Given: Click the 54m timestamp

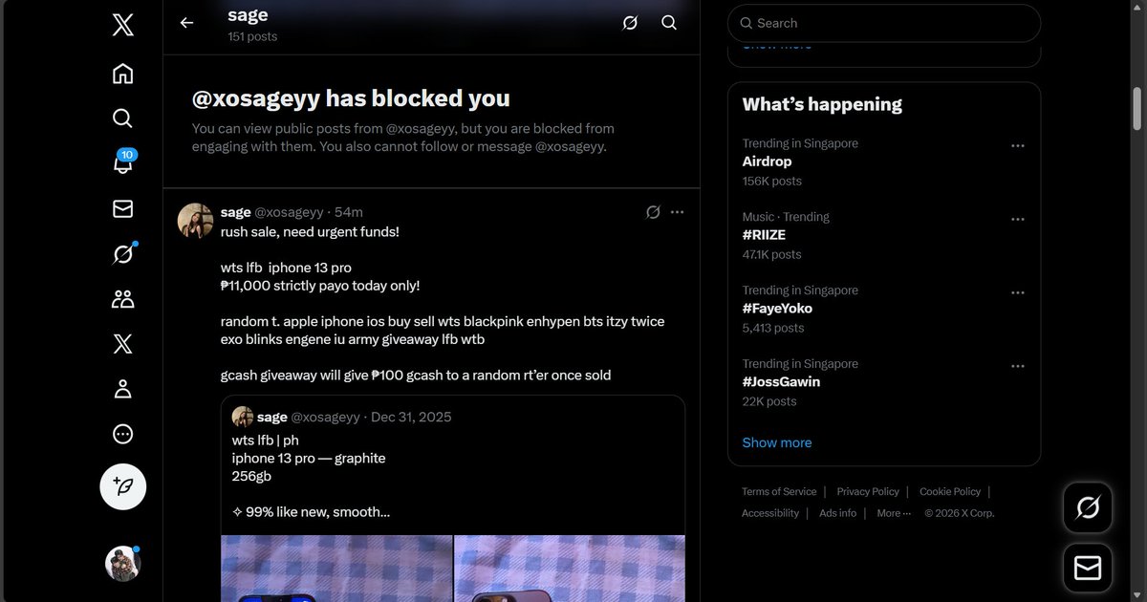Looking at the screenshot, I should 349,212.
